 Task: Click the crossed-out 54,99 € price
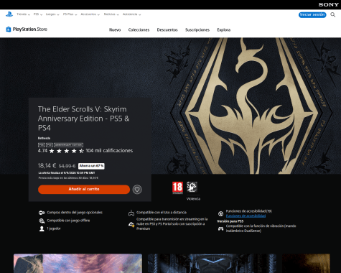[x=67, y=166]
